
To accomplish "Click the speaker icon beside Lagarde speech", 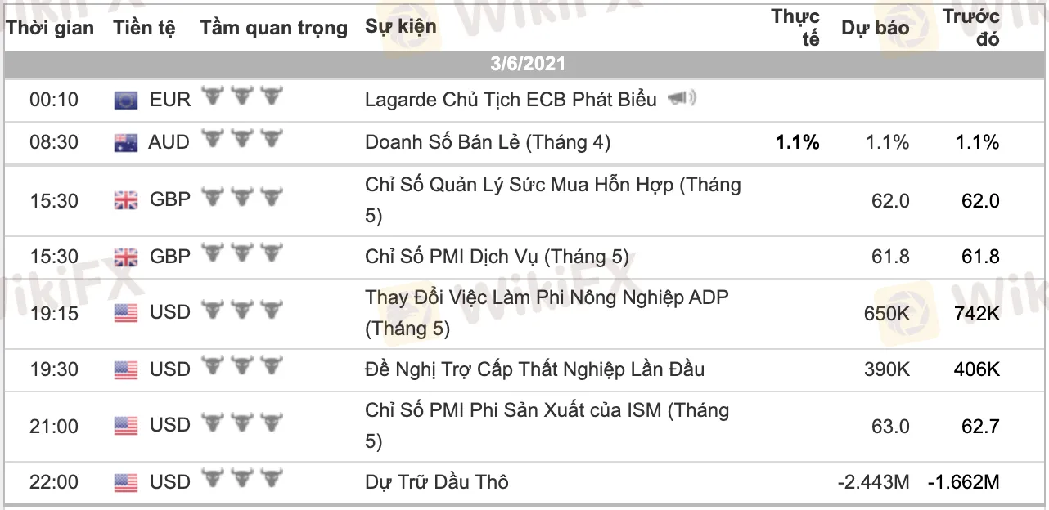I will click(x=682, y=100).
